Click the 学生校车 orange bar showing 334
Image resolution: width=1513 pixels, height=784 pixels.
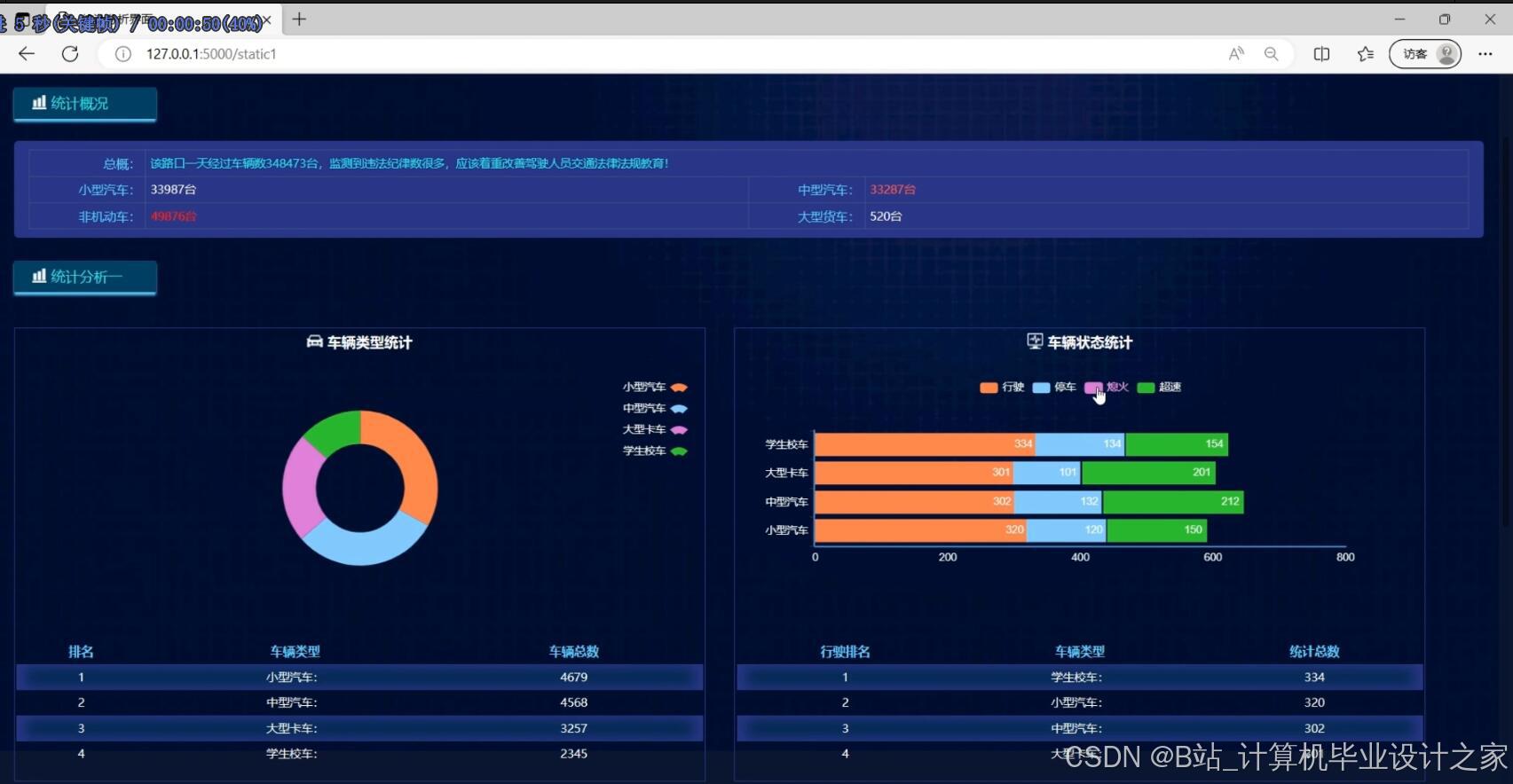pos(925,444)
